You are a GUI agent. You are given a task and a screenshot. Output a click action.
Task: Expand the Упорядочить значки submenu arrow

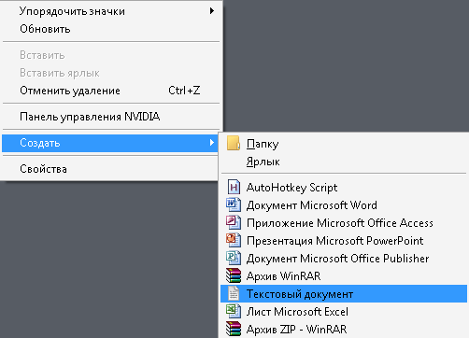(x=212, y=11)
